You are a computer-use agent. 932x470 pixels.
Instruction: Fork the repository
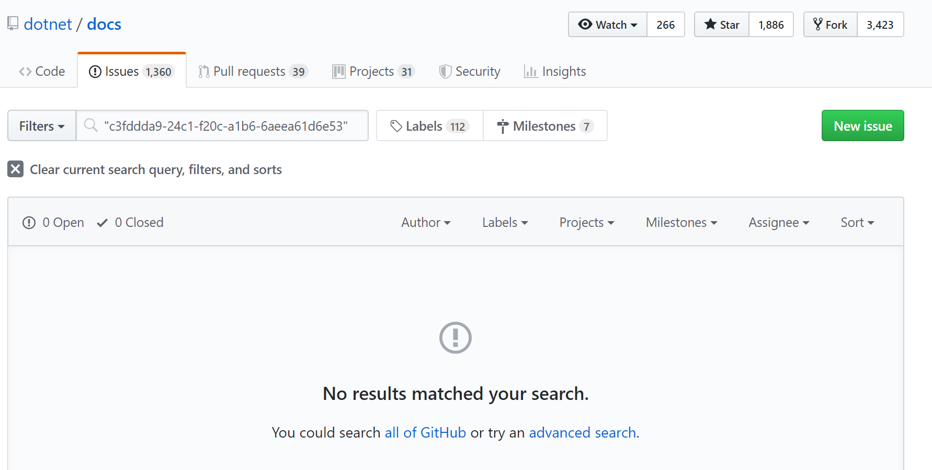pyautogui.click(x=831, y=25)
